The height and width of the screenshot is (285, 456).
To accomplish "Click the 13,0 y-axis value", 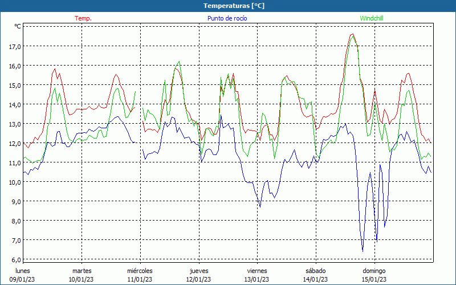I will coord(15,124).
